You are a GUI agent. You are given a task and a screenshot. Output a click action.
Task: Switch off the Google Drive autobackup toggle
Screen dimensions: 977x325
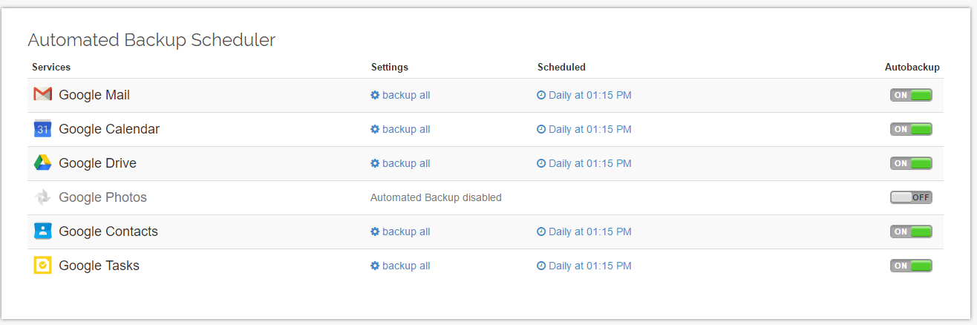pyautogui.click(x=911, y=163)
